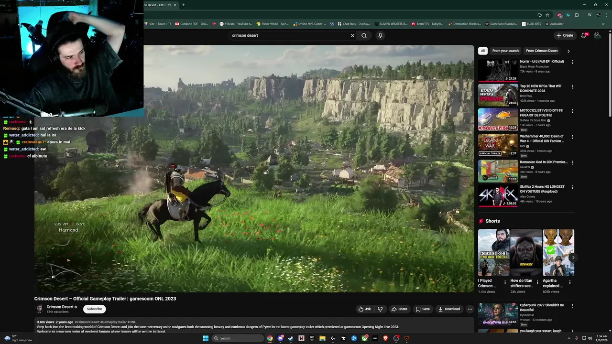The width and height of the screenshot is (612, 344).
Task: Open more actions ellipsis below video
Action: tap(470, 309)
